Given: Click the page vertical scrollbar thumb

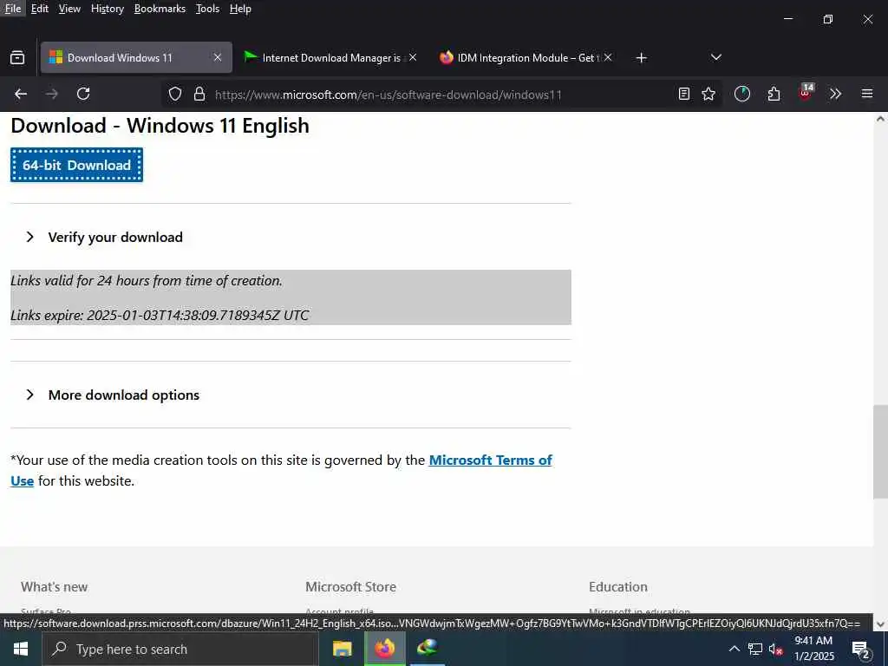Looking at the screenshot, I should coord(880,451).
